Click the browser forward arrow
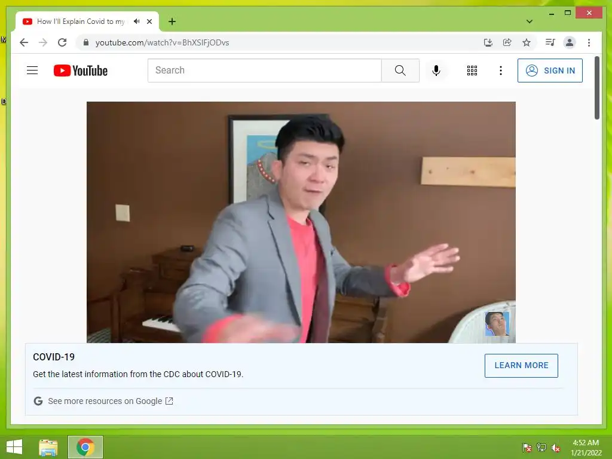This screenshot has width=612, height=459. 43,42
